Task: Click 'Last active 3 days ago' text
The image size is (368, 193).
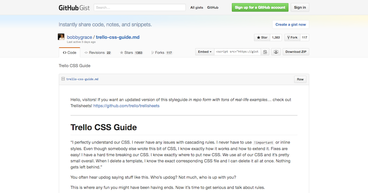Action: pos(81,42)
